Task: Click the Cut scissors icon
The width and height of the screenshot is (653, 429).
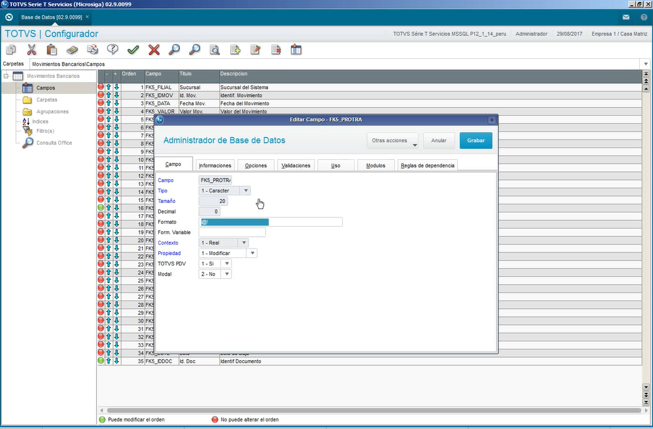Action: (x=31, y=50)
